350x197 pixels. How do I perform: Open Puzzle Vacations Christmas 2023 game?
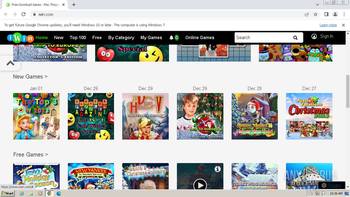pos(309,116)
